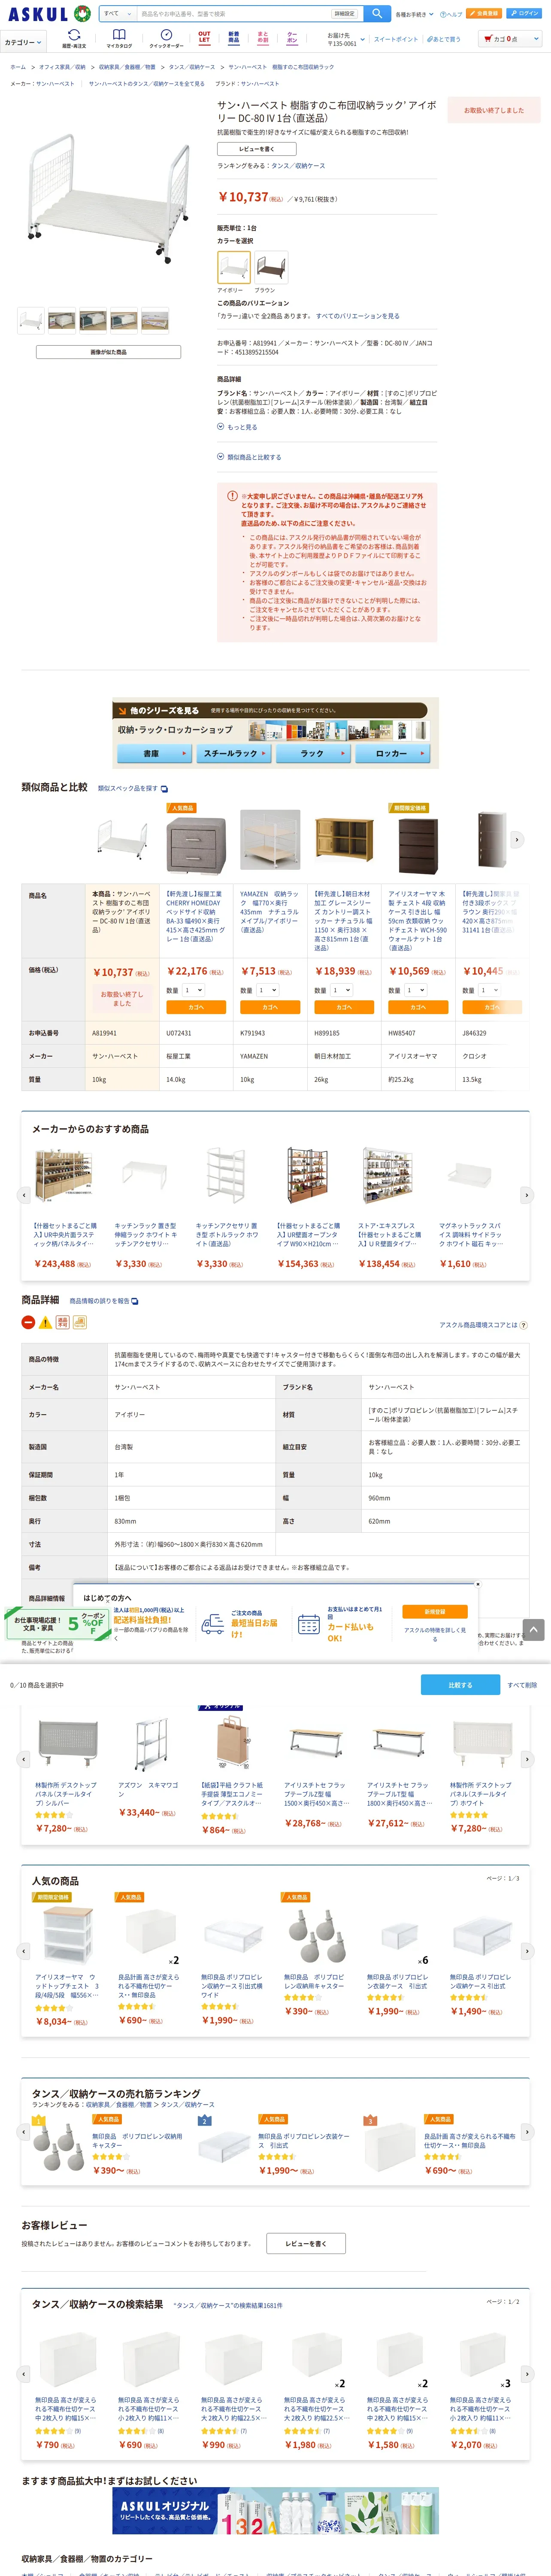Screen dimensions: 551x2576
Task: Open quantity dropdown for Iris Ohyama chest
Action: click(x=415, y=990)
